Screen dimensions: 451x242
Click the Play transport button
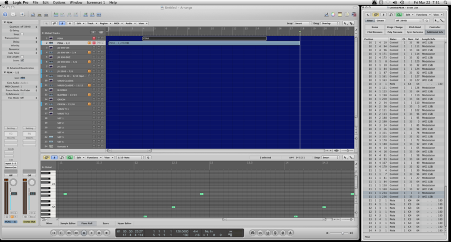[x=91, y=233]
